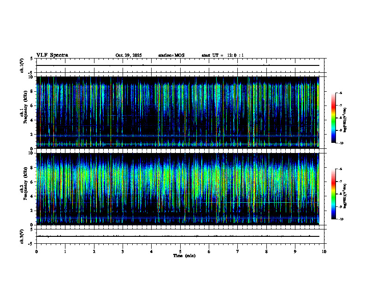Click the "-8" label on ch.1 color bar
The height and width of the screenshot is (282, 365).
[x=340, y=118]
